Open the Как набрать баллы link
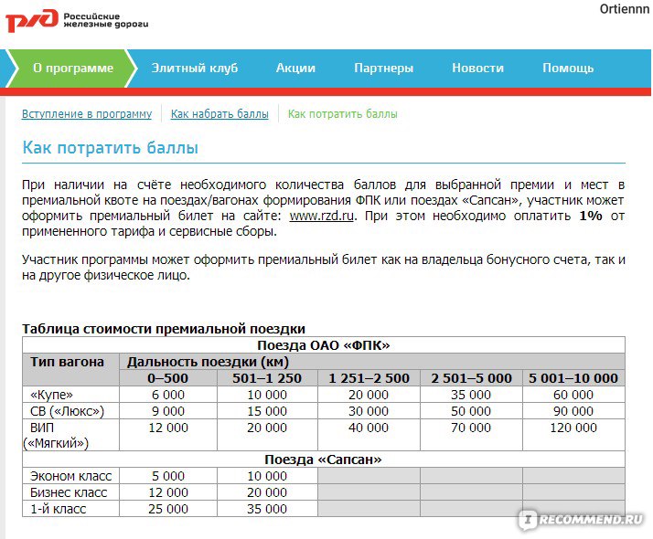Image resolution: width=653 pixels, height=539 pixels. click(x=219, y=114)
